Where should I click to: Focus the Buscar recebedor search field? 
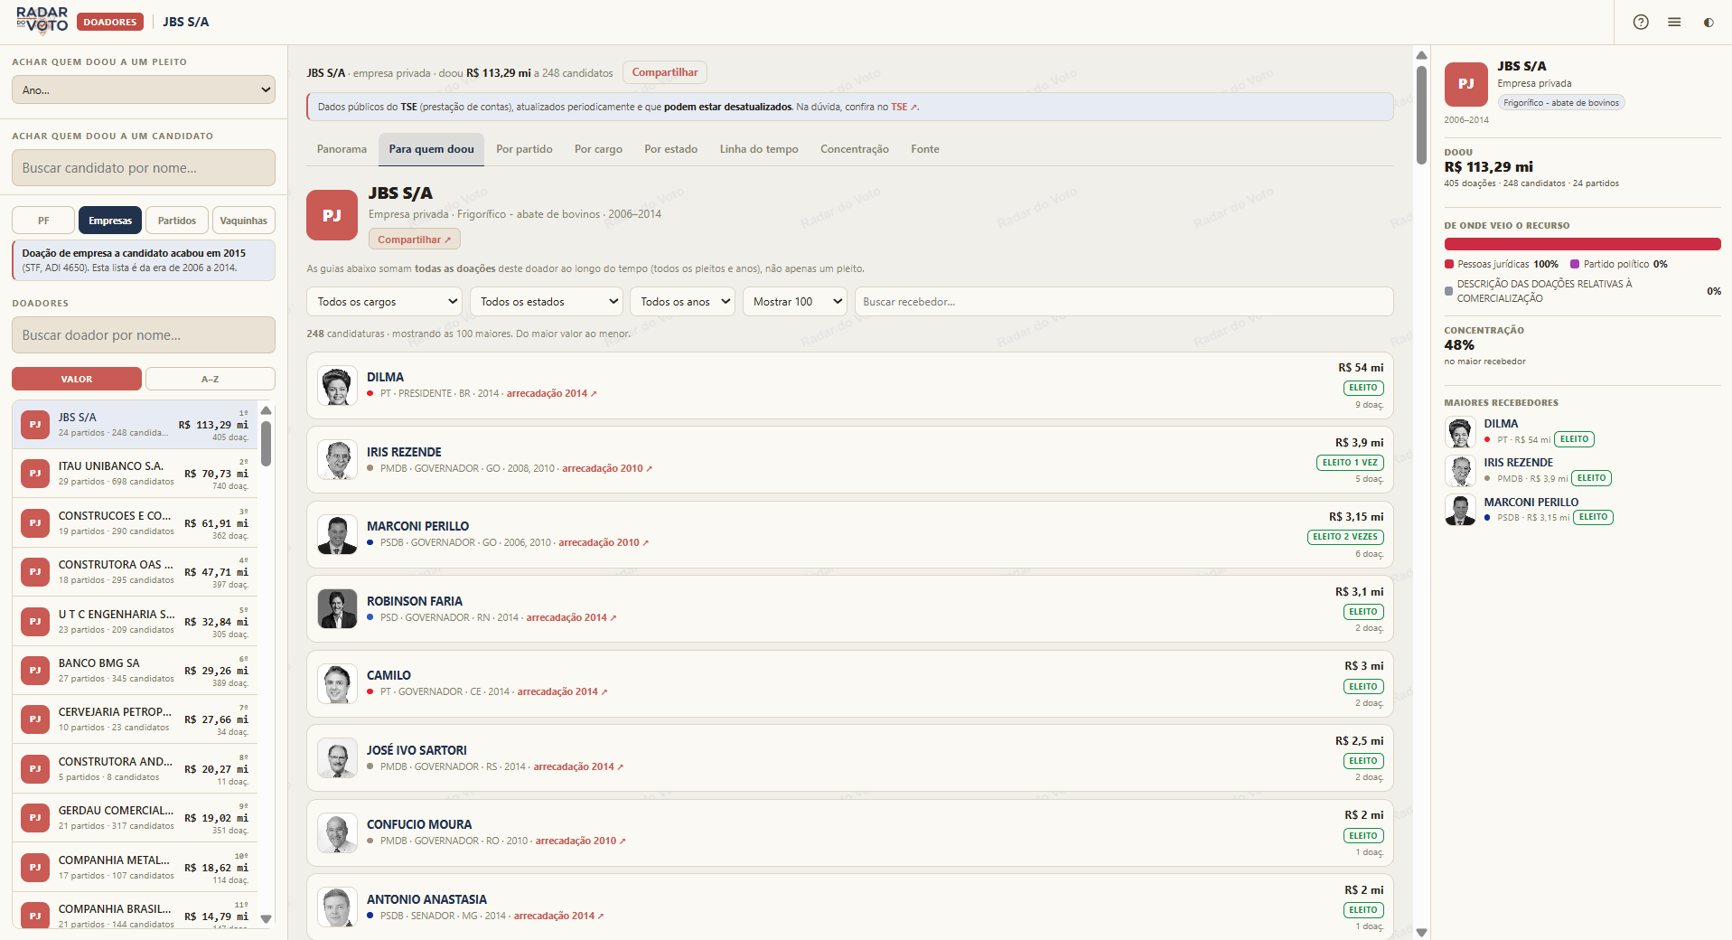(x=1124, y=302)
